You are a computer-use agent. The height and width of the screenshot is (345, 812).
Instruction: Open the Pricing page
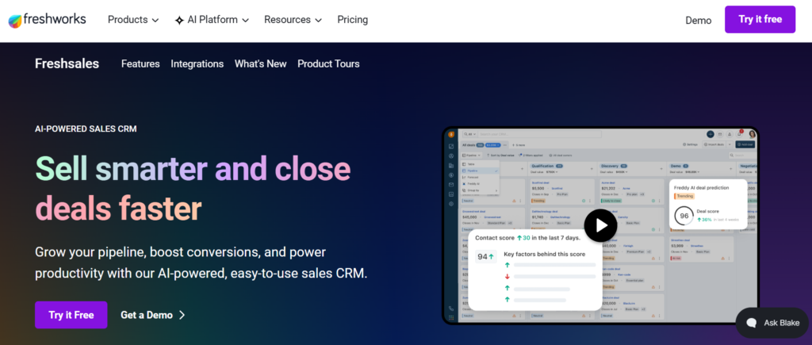(353, 20)
